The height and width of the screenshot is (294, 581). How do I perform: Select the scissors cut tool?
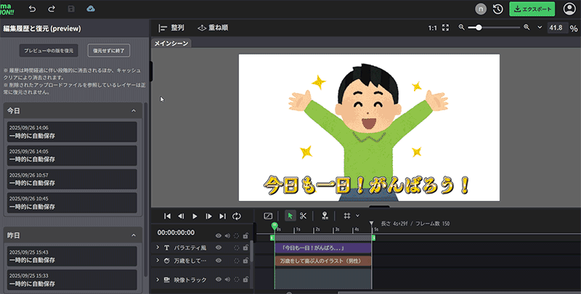pos(304,216)
